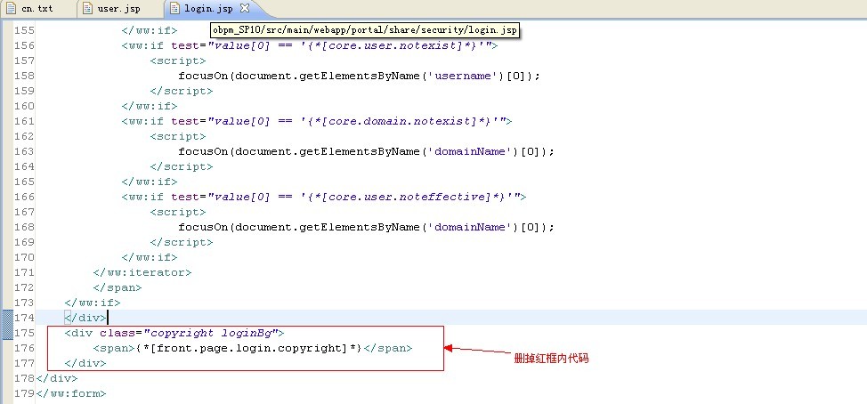This screenshot has height=404, width=867.
Task: Click the opening script tag on line 162
Action: 177,136
